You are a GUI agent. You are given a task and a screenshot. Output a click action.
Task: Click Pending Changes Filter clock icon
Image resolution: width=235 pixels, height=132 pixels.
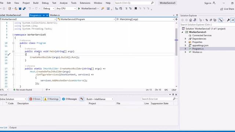(x=201, y=20)
